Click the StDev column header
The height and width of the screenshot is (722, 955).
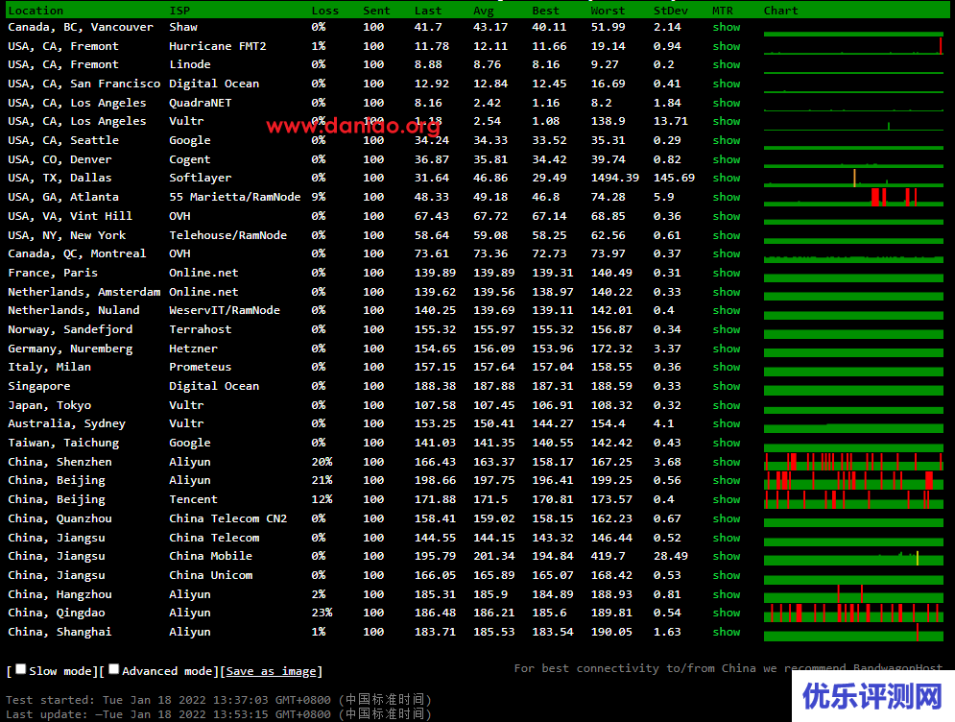671,11
